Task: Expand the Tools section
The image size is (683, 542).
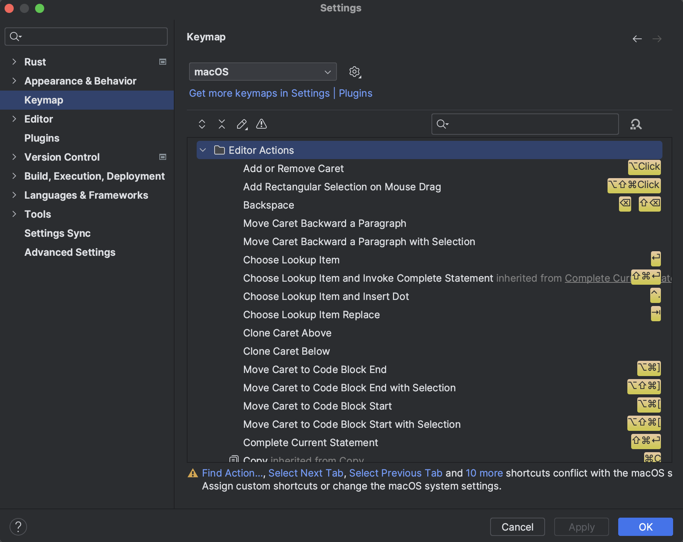Action: [x=14, y=214]
